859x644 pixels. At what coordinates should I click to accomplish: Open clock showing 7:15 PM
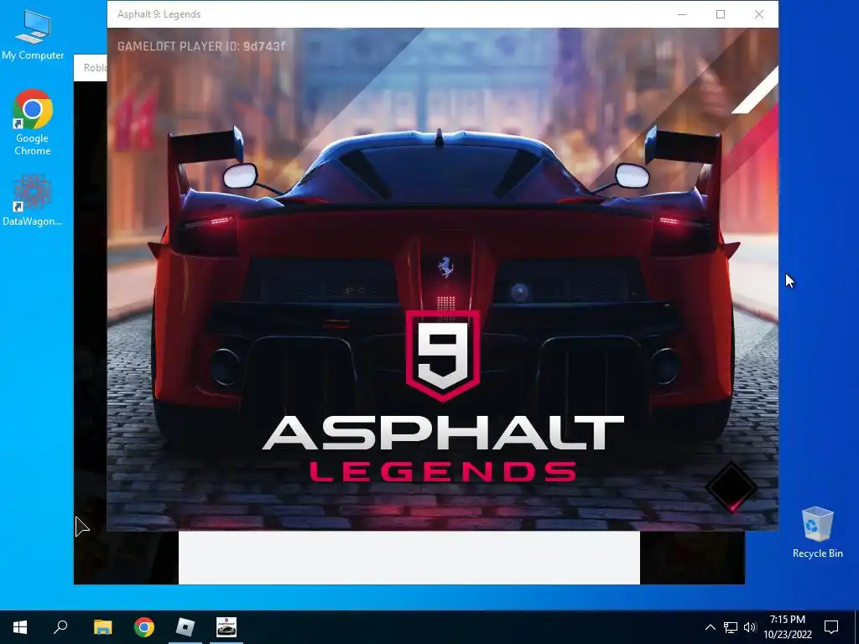coord(787,627)
